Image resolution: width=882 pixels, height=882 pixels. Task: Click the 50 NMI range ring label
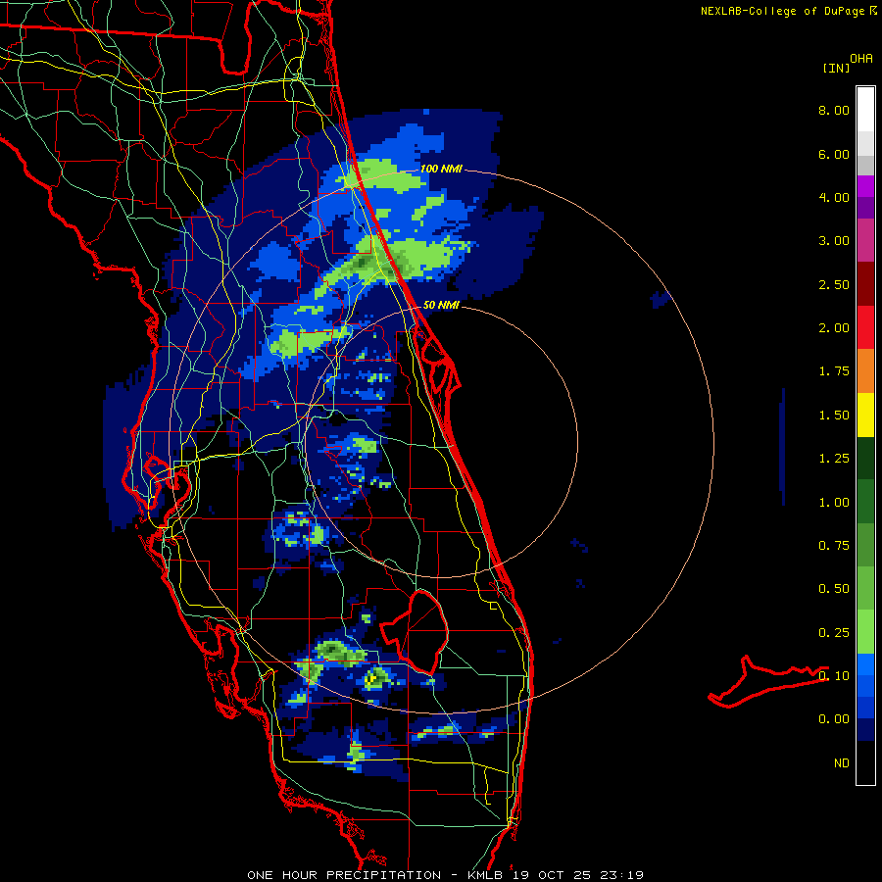click(x=441, y=305)
